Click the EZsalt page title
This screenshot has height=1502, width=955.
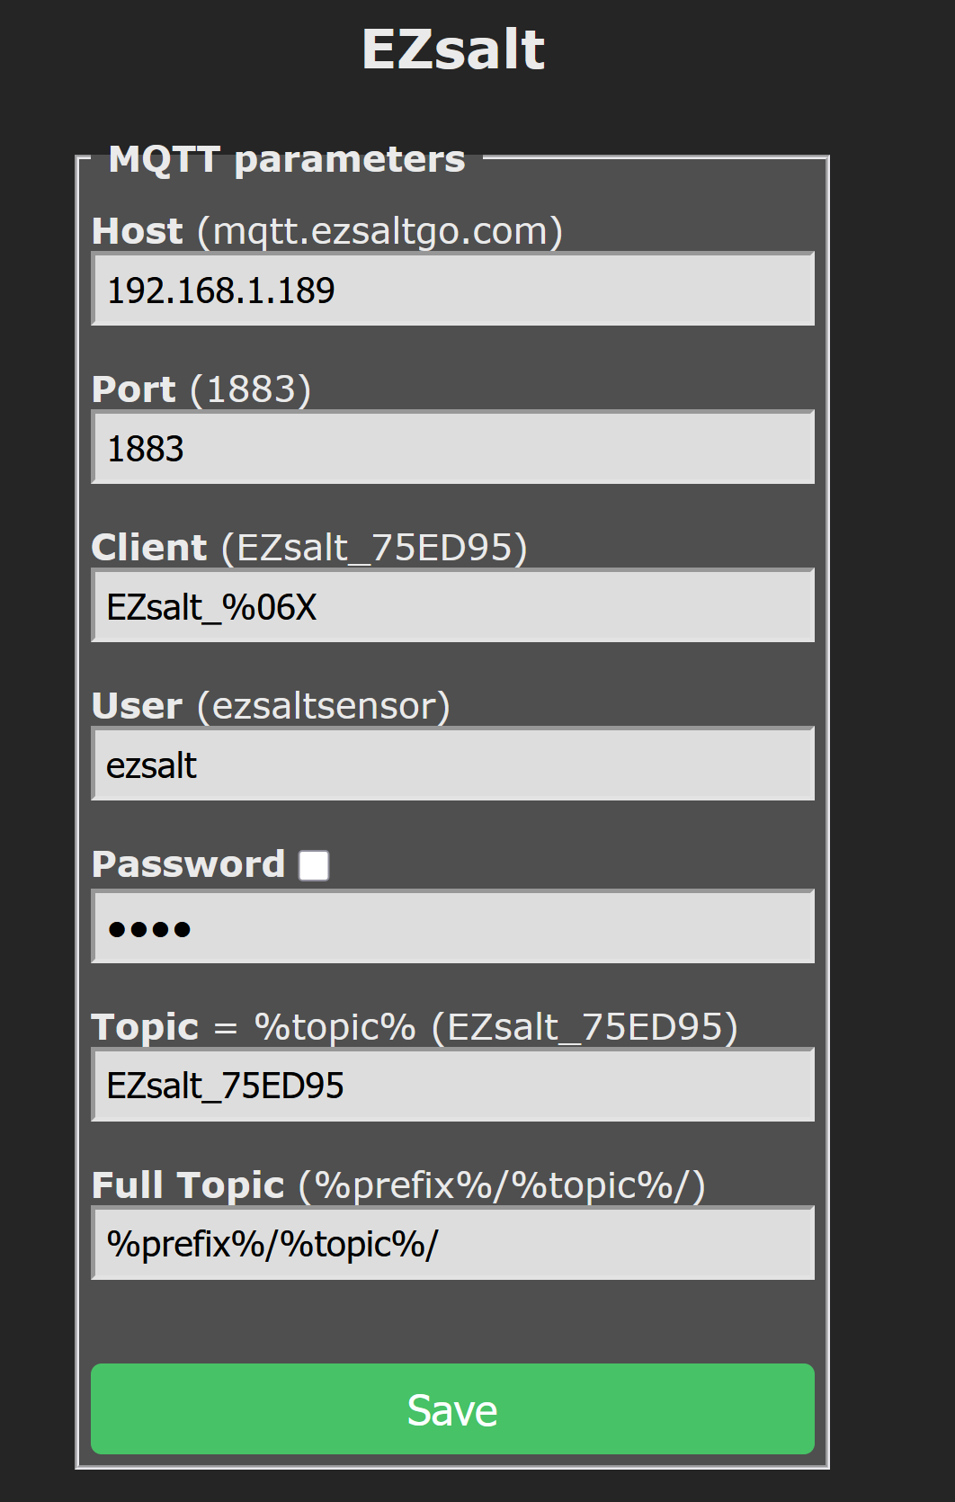click(453, 49)
